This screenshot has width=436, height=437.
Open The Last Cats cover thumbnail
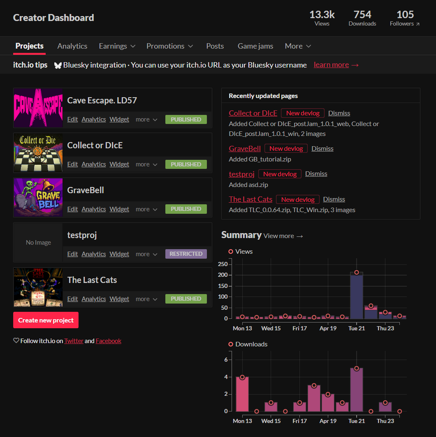point(38,287)
